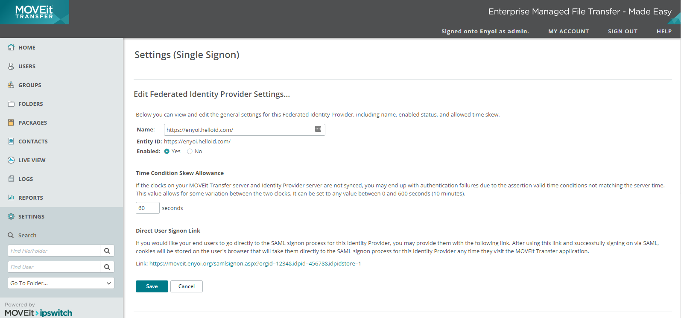Click the Find User search magnifier button
The height and width of the screenshot is (318, 681).
coord(107,267)
